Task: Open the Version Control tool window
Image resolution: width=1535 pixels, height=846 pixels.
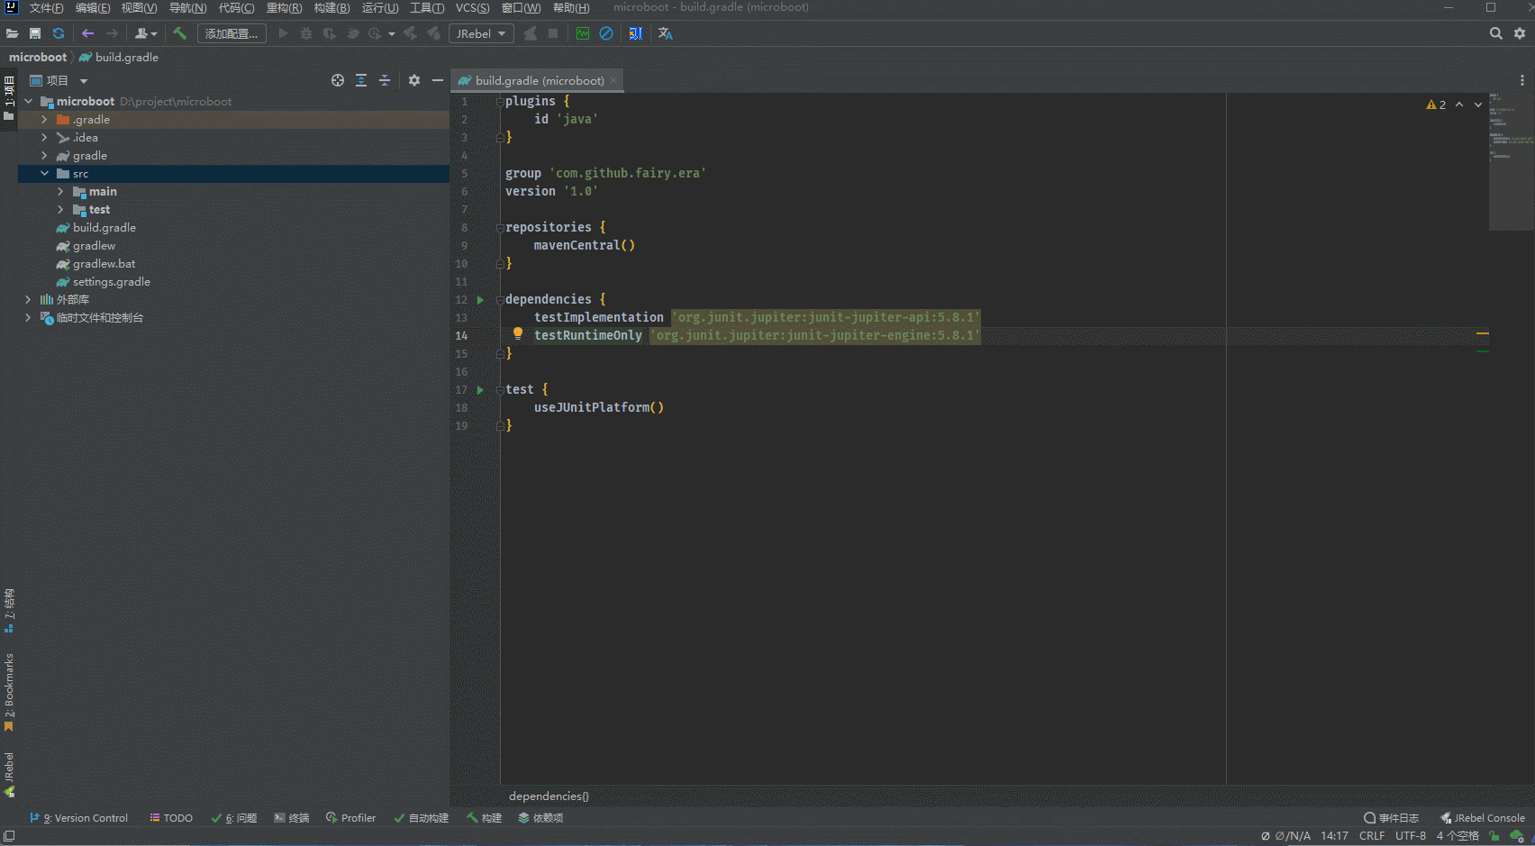Action: (79, 818)
